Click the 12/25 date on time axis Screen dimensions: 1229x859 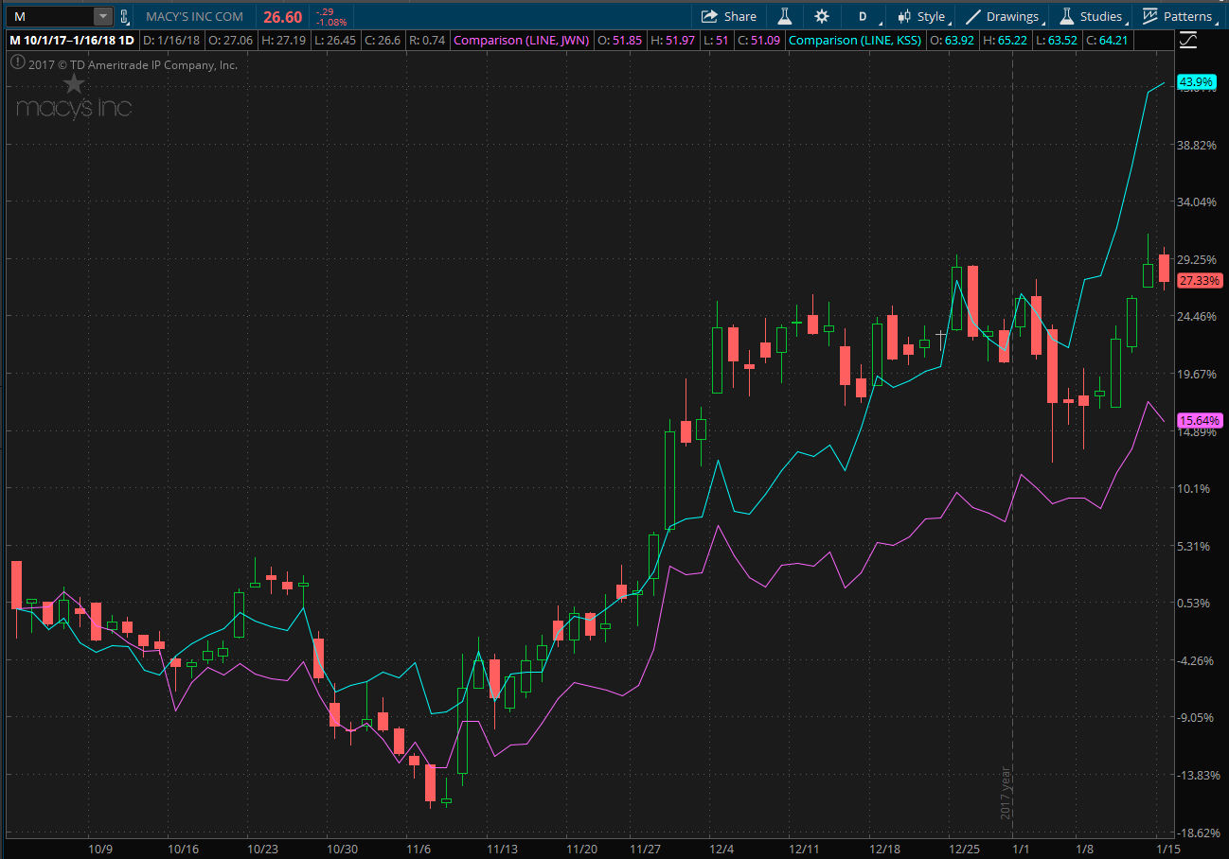pos(966,850)
